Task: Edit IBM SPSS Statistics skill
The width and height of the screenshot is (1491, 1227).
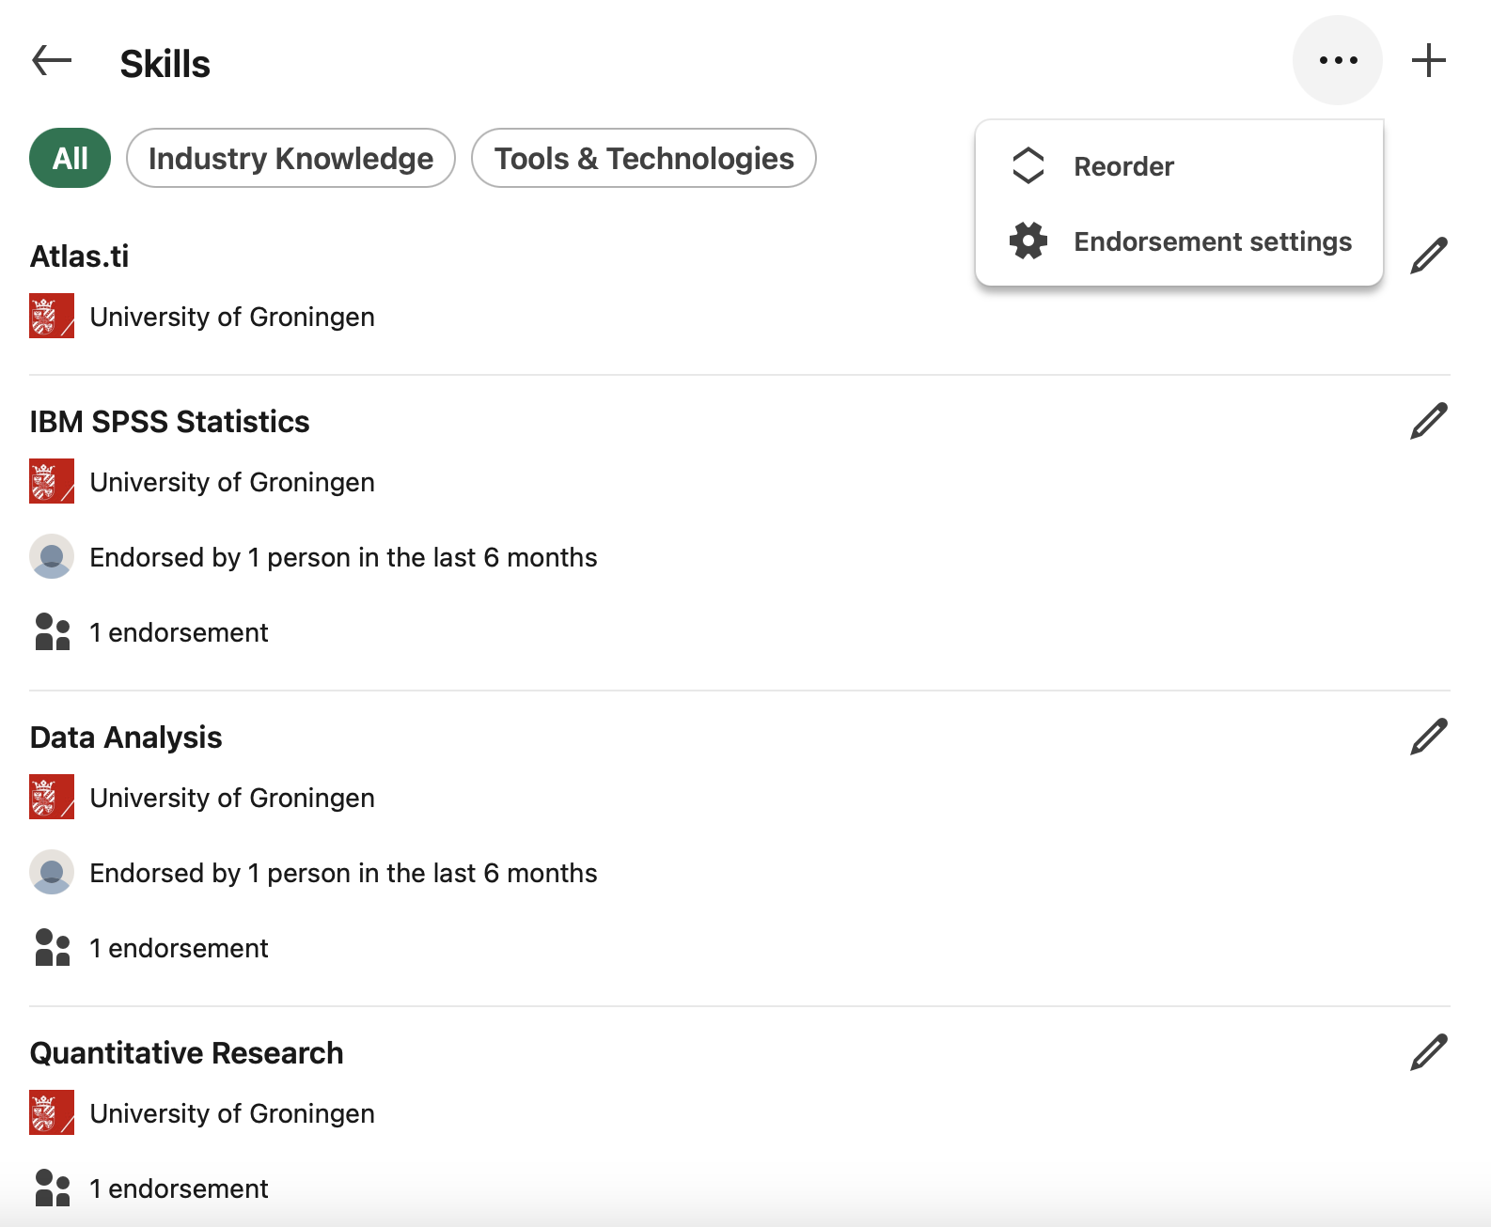Action: (1428, 421)
